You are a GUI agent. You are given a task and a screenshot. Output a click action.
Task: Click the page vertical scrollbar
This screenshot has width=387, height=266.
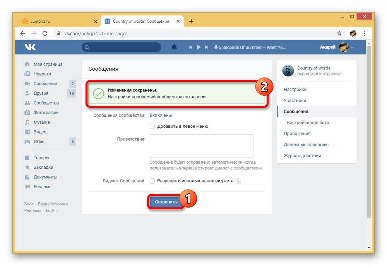[x=369, y=132]
